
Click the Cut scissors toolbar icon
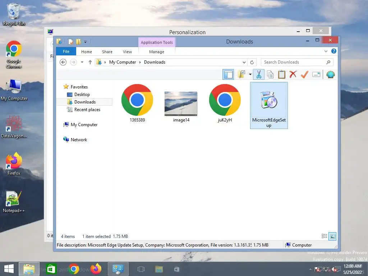259,75
